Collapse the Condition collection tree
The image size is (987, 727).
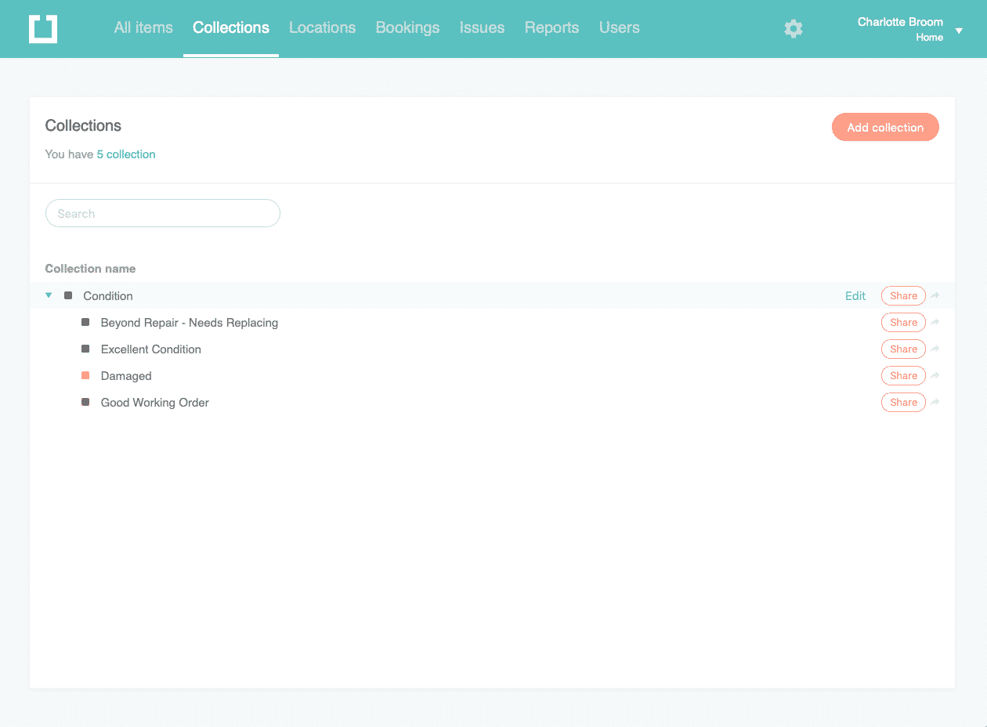point(49,295)
